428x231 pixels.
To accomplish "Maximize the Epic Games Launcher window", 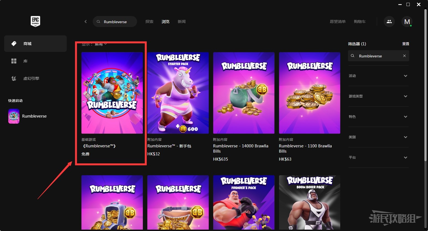I will [x=408, y=4].
